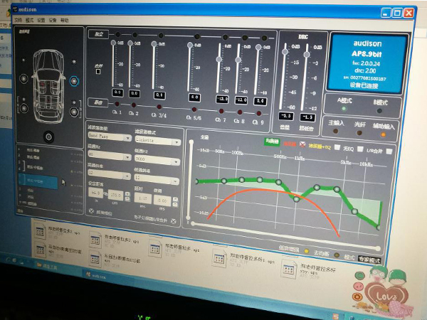Screen dimensions: 427x320
Task: Toggle the L/R合并 checkbox in graph
Action: click(x=389, y=151)
